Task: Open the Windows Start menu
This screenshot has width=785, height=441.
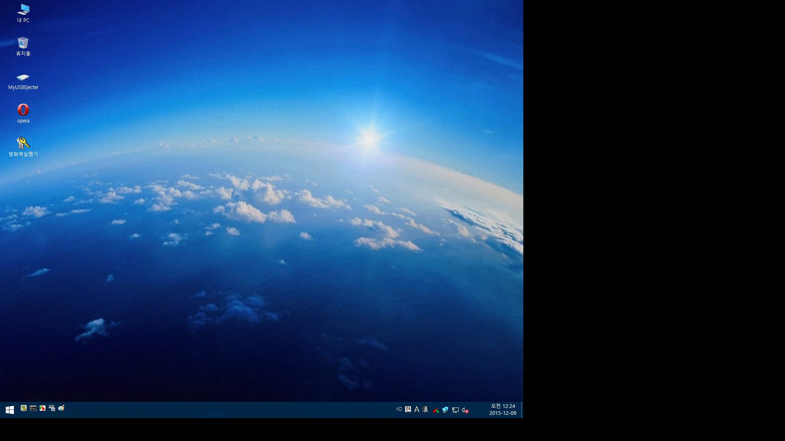Action: [10, 410]
